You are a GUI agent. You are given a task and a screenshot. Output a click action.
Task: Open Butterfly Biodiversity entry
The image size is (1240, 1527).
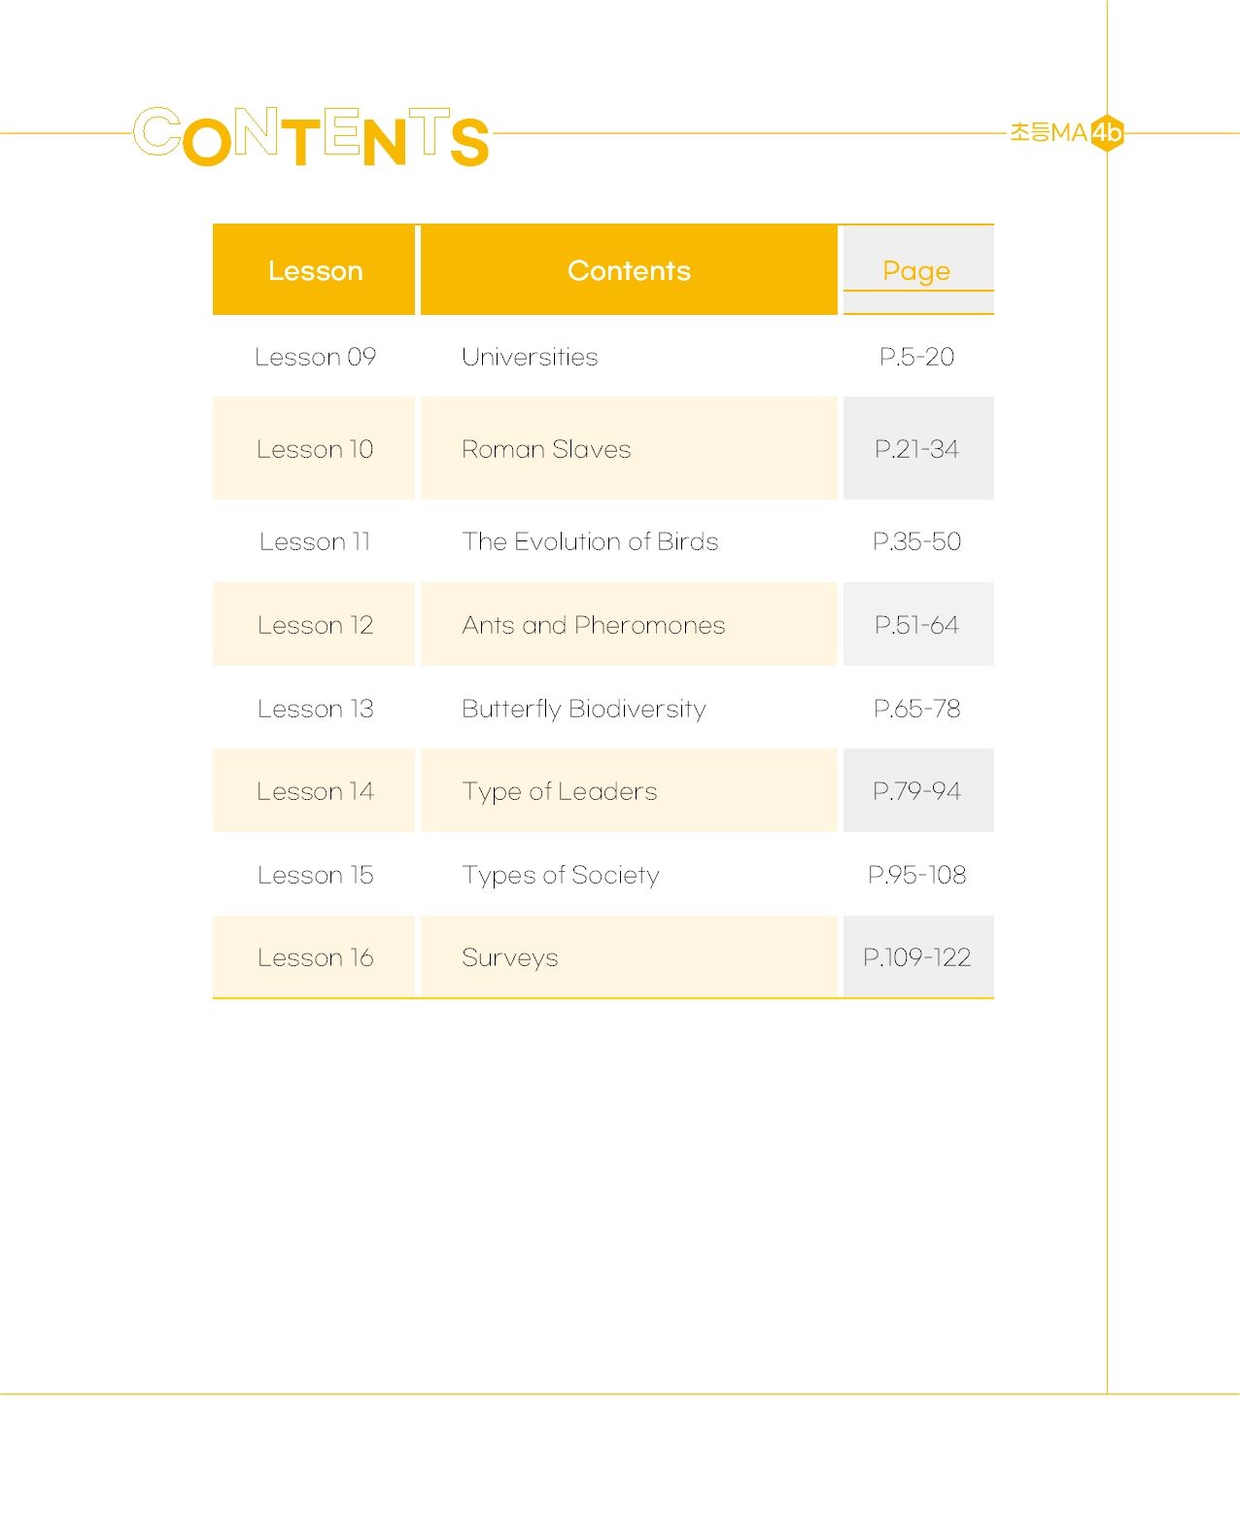click(x=584, y=709)
